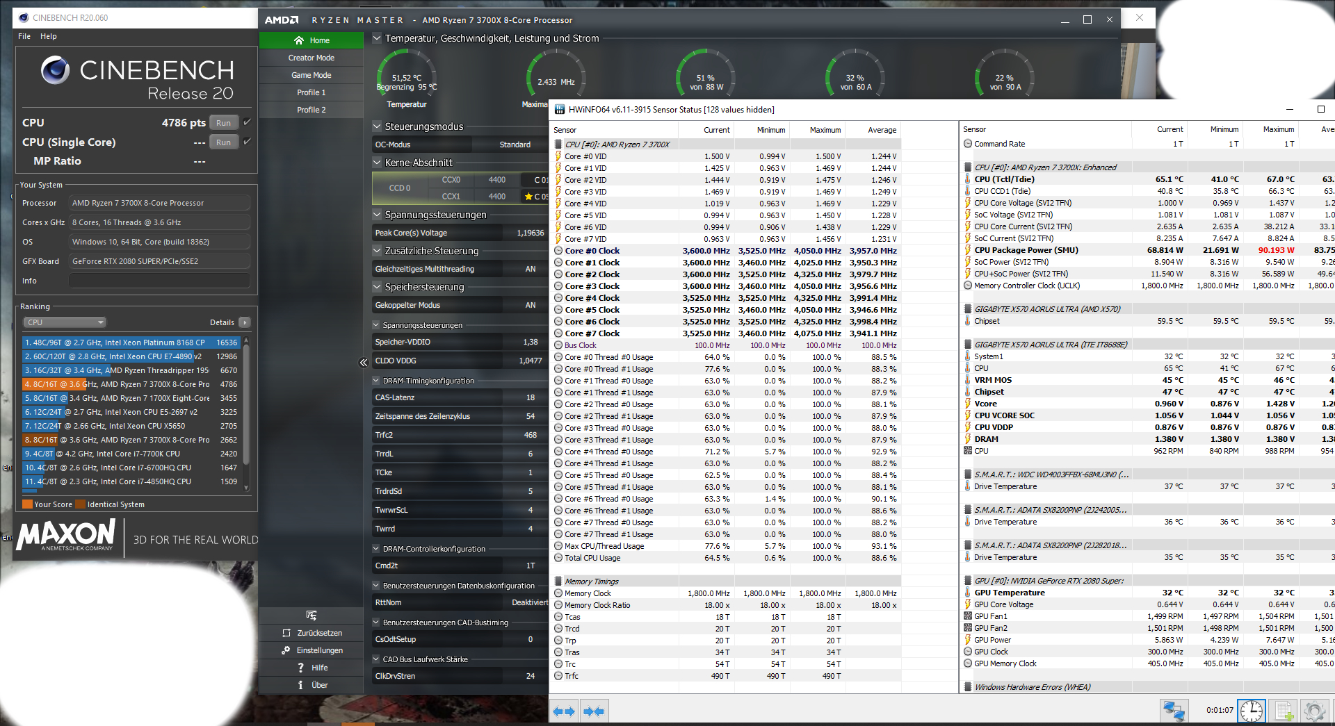Click the Hilfe question mark icon

click(x=300, y=668)
